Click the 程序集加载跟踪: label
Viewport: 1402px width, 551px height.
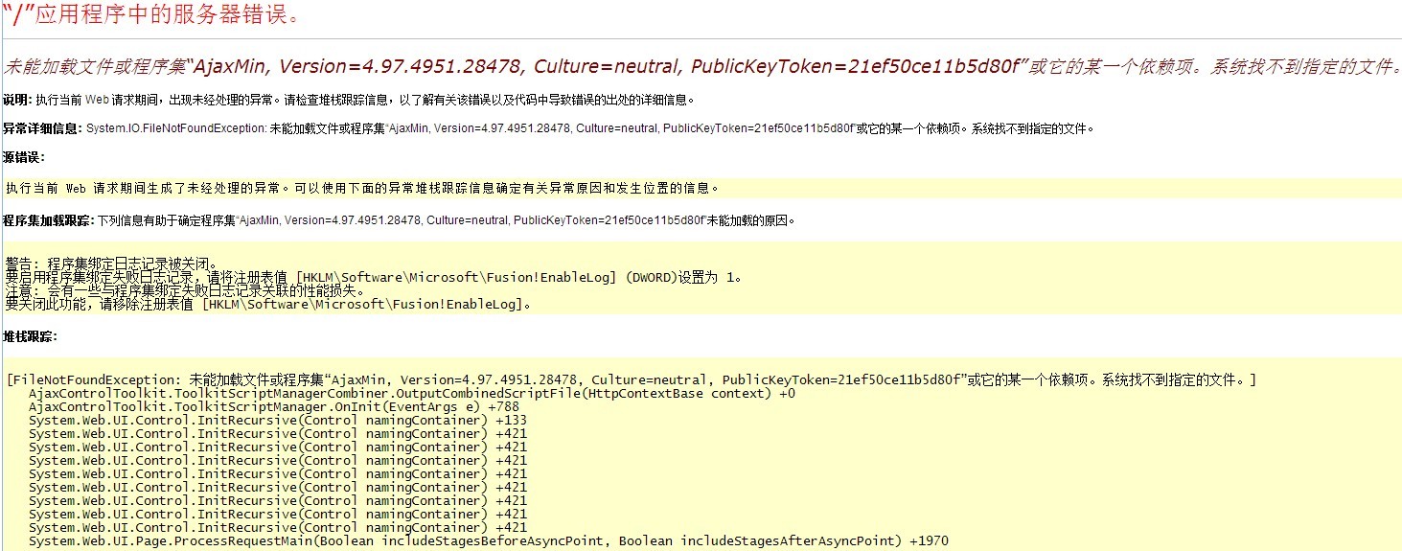[x=49, y=220]
